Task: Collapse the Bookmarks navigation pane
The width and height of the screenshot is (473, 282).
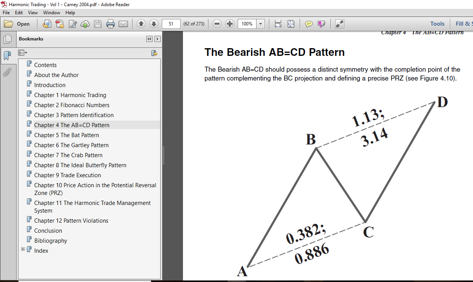Action: click(x=149, y=39)
